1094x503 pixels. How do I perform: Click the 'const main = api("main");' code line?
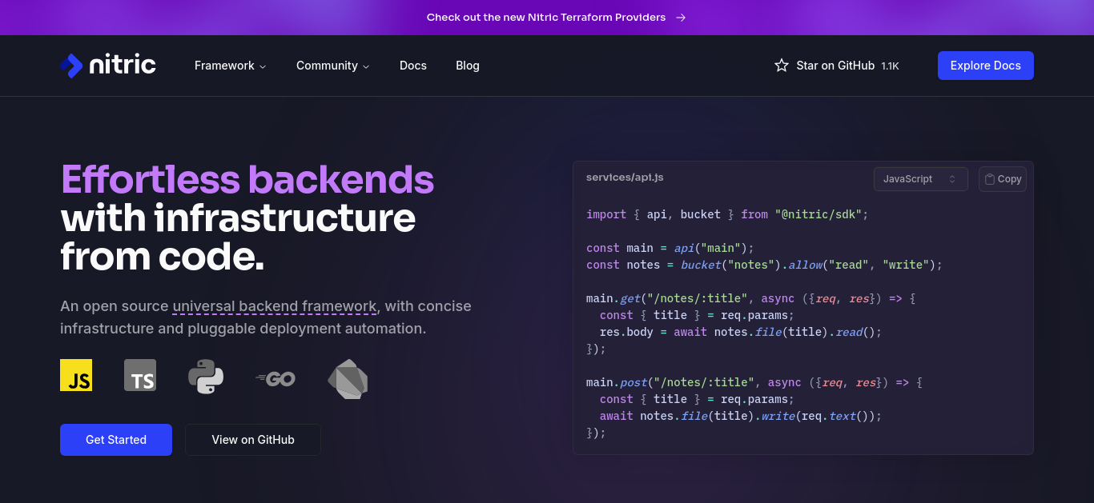[x=670, y=248]
